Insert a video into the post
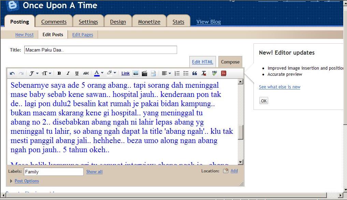The image size is (347, 200). coord(145,73)
